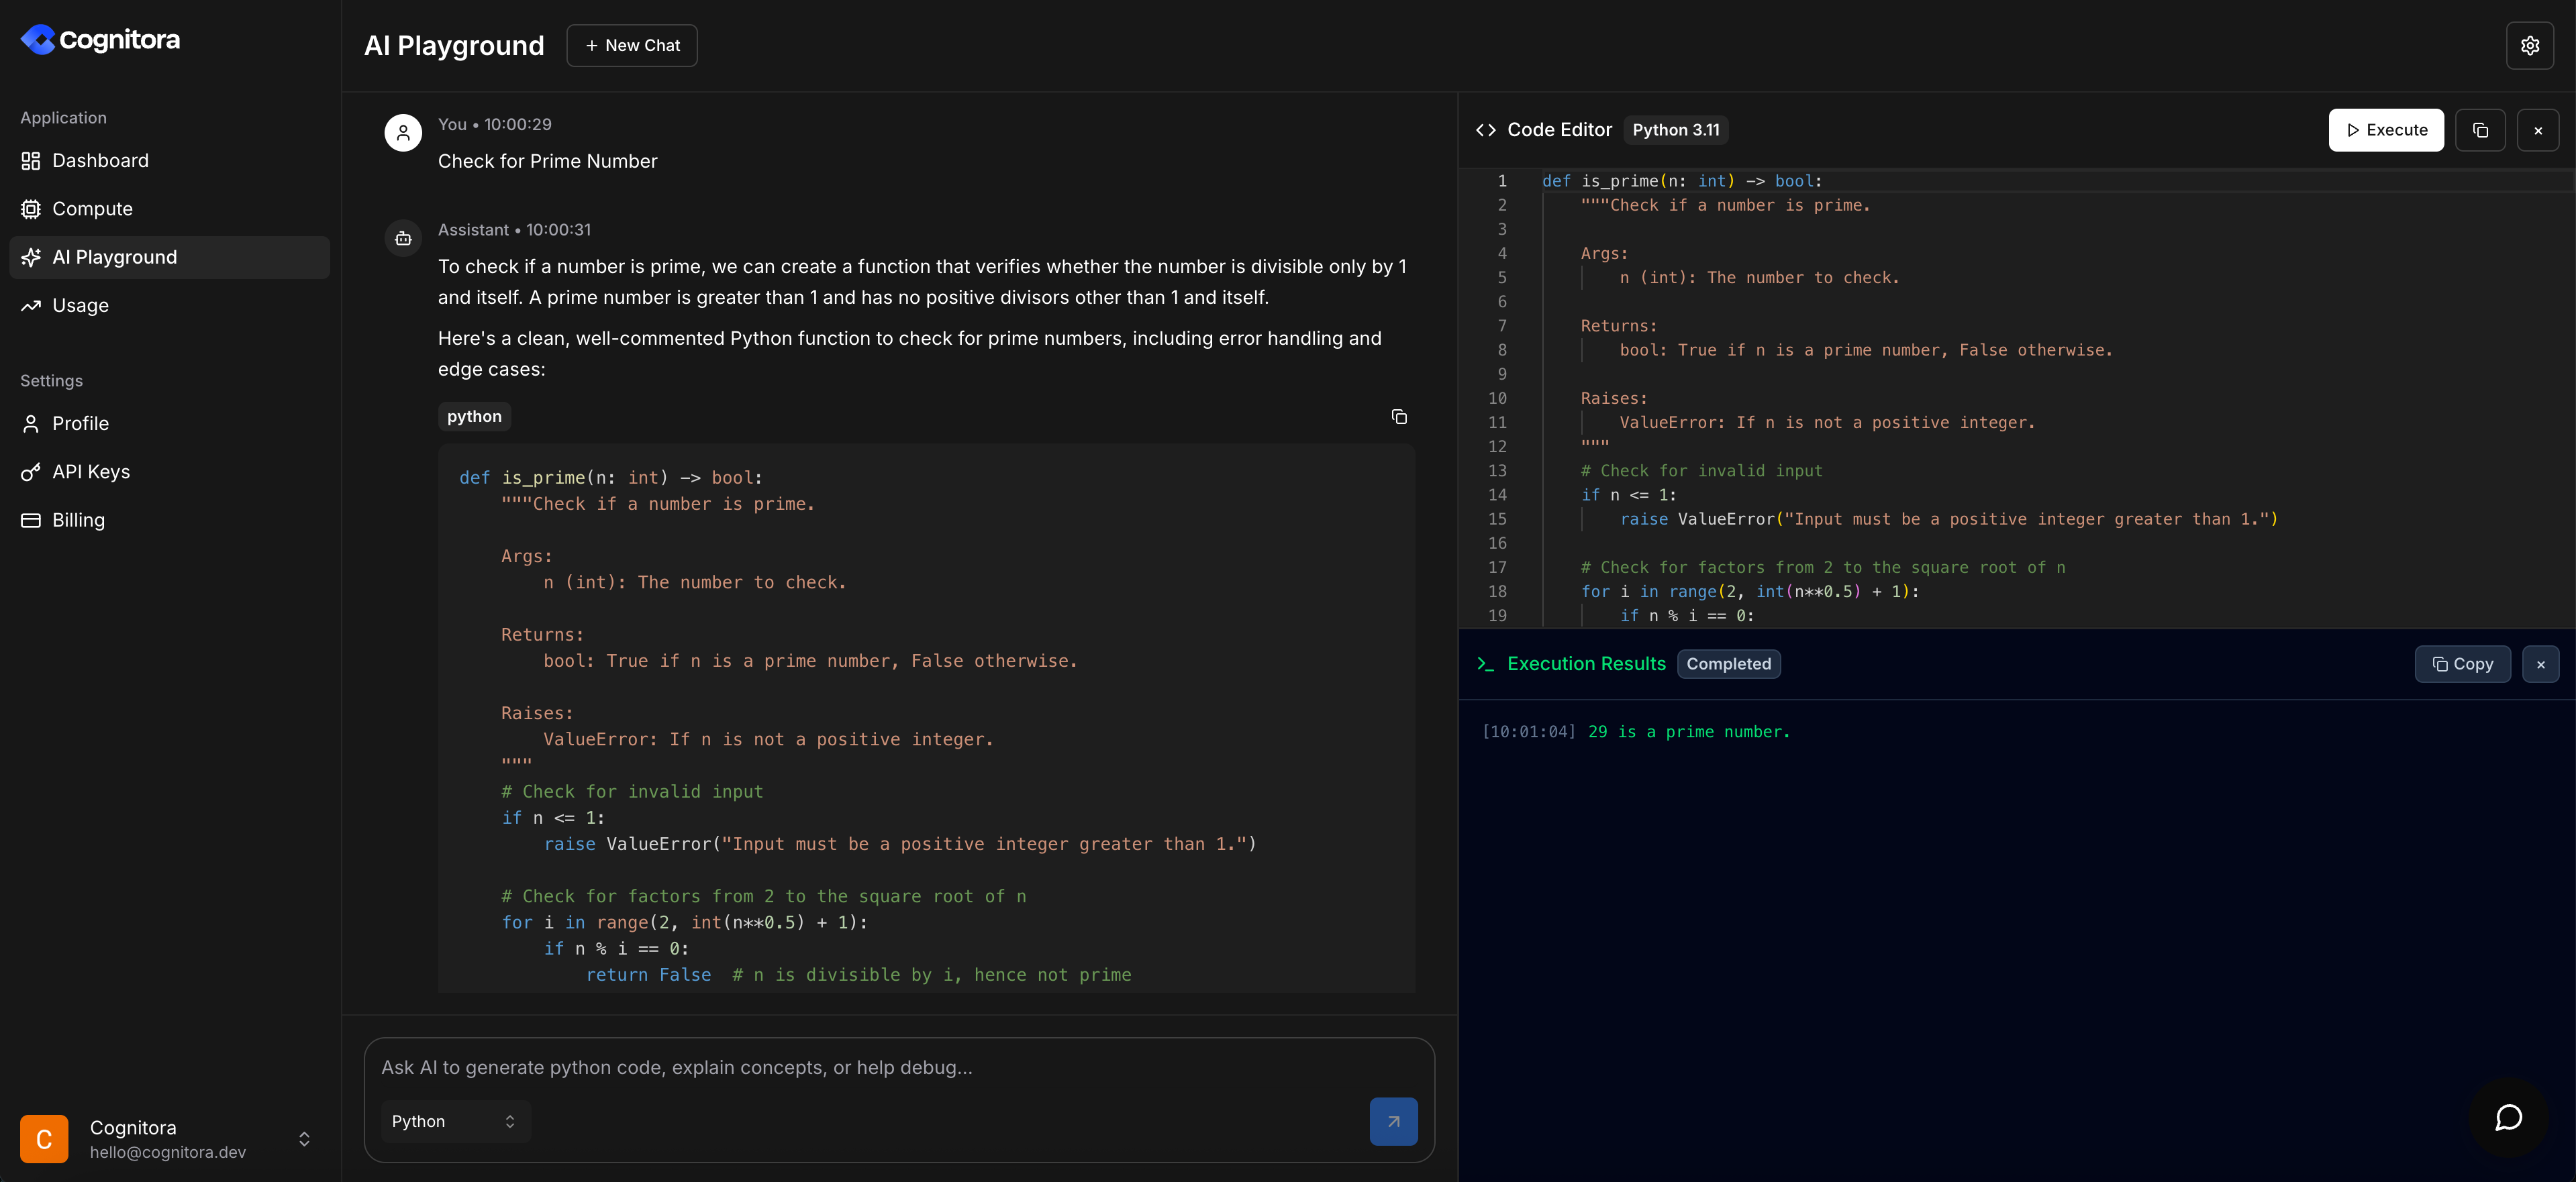Open settings gear in top right
The width and height of the screenshot is (2576, 1182).
[x=2529, y=46]
